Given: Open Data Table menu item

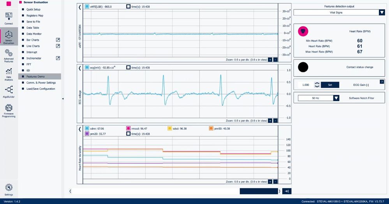Looking at the screenshot, I should coord(33,28).
